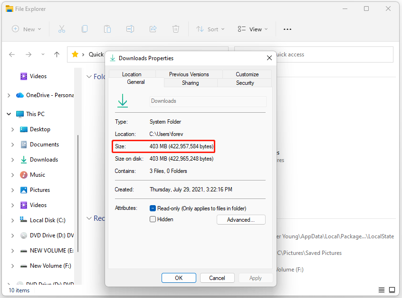Click the Share icon in the toolbar
Image resolution: width=402 pixels, height=298 pixels.
(153, 29)
